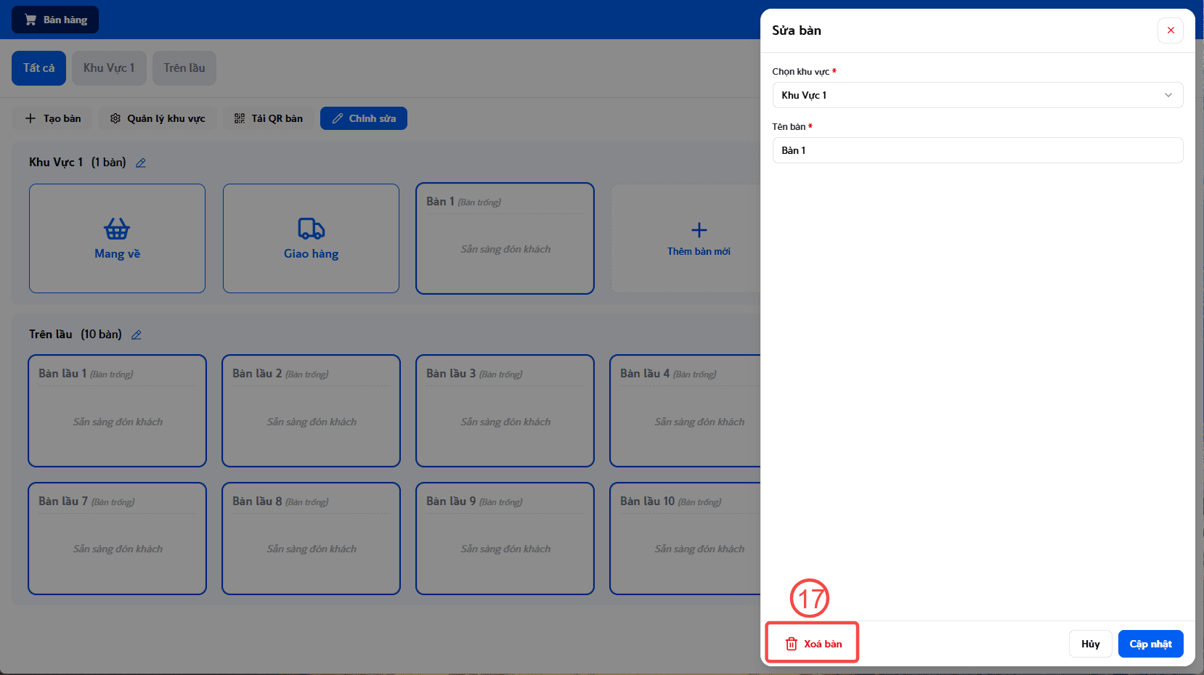
Task: Click the pencil icon next to Trên lầu heading
Action: pyautogui.click(x=137, y=335)
